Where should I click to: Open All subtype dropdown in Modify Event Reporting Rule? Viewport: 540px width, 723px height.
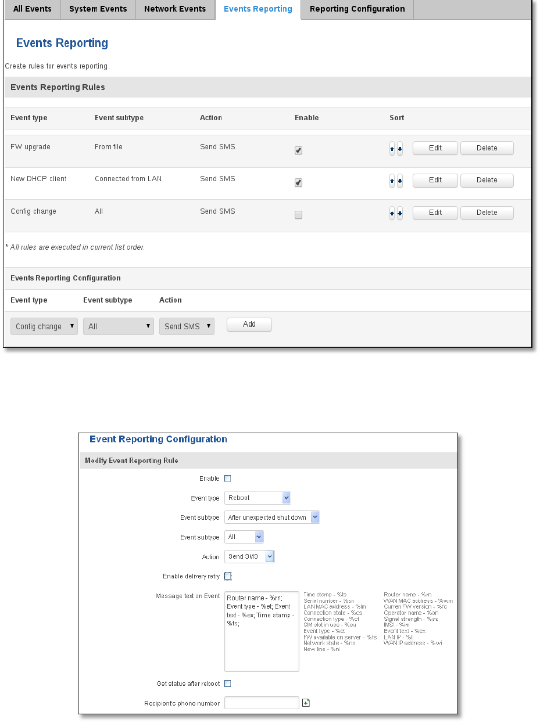[x=244, y=537]
